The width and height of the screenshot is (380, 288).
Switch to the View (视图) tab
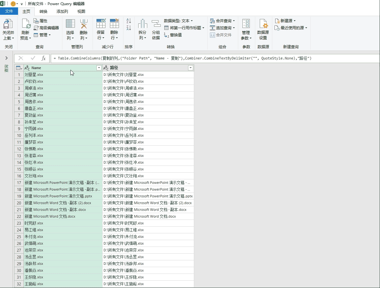point(81,11)
